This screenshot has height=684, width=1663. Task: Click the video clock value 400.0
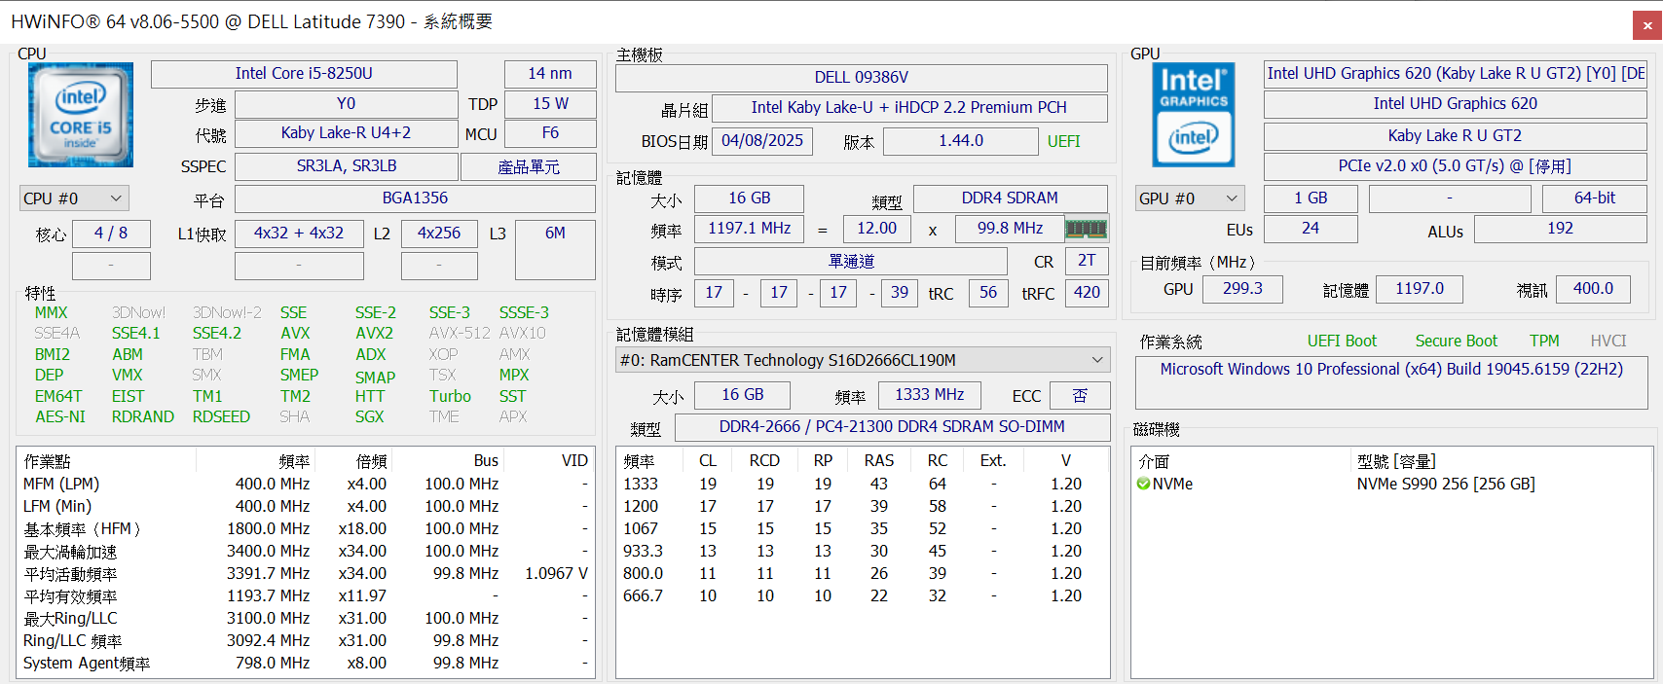[x=1593, y=289]
